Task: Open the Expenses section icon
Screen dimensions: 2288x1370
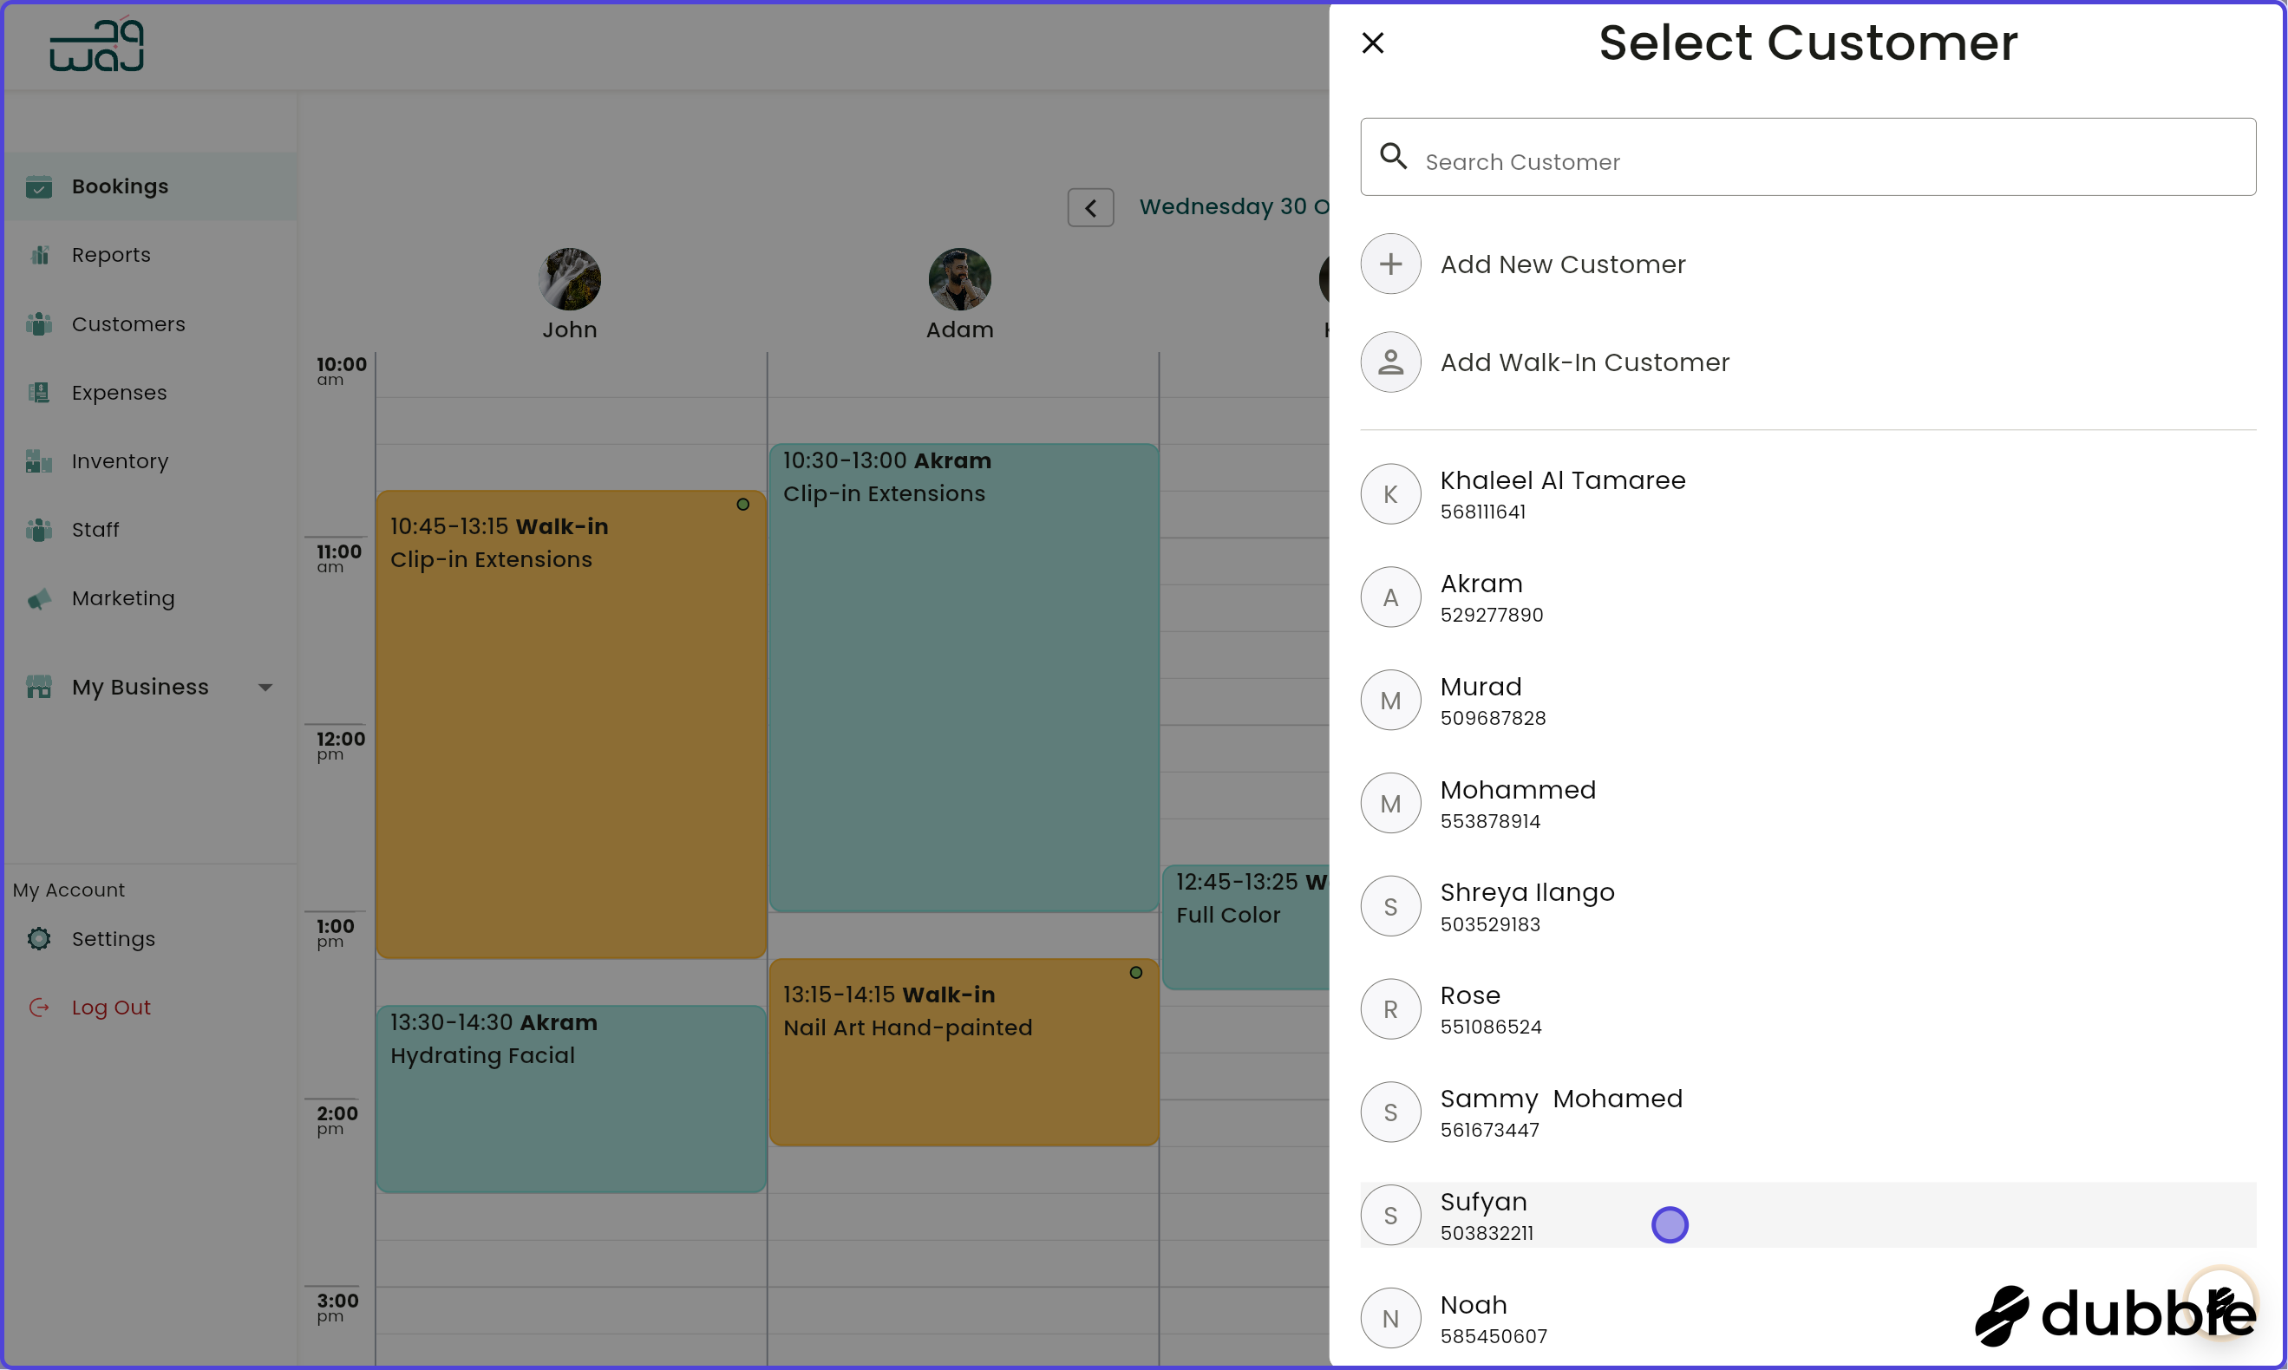Action: coord(41,392)
